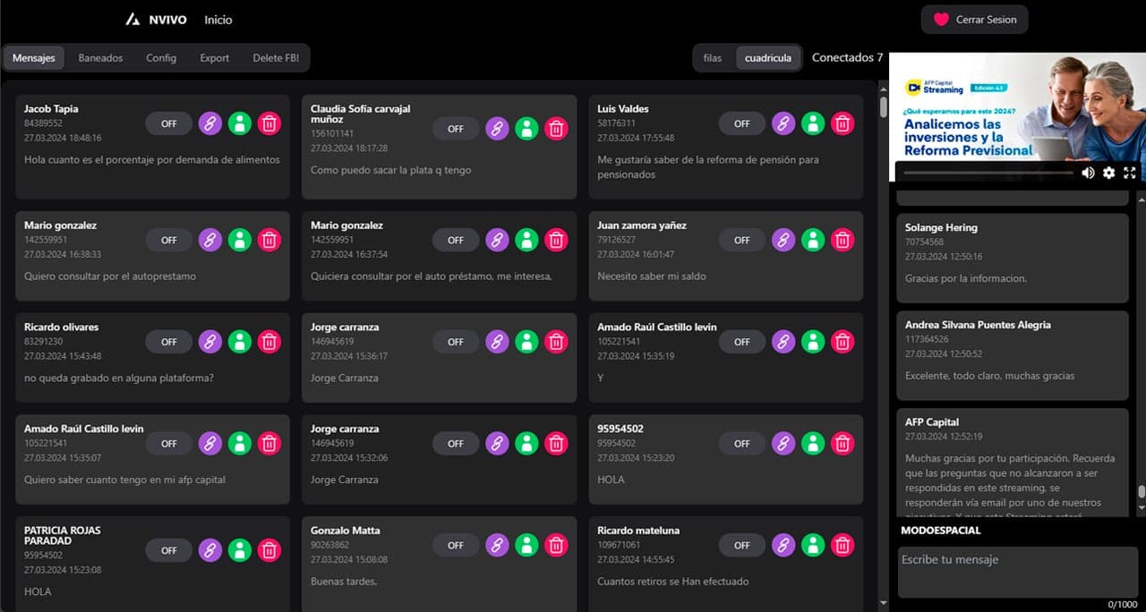Click link icon on Claudia Sofía carvajal card
Screen dimensions: 1146x612
pyautogui.click(x=497, y=129)
